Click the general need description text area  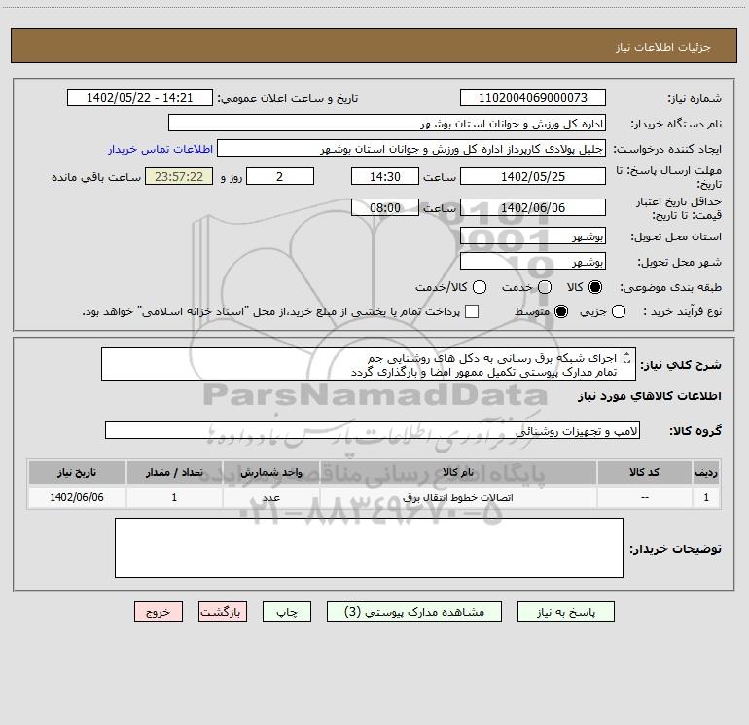click(369, 364)
